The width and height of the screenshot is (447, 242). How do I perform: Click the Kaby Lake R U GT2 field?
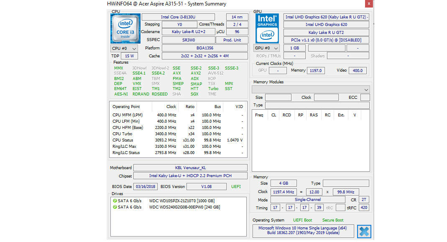point(327,32)
